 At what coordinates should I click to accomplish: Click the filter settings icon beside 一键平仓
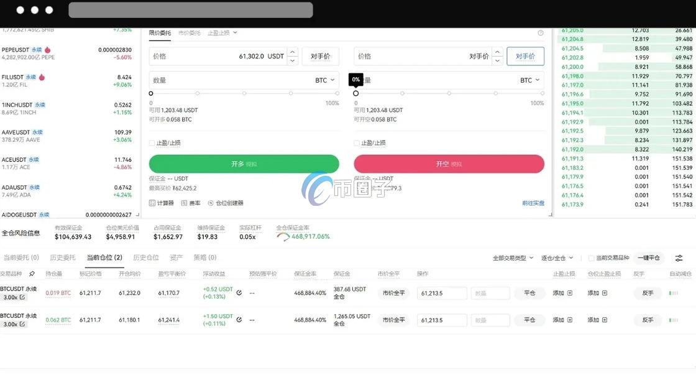pos(679,258)
